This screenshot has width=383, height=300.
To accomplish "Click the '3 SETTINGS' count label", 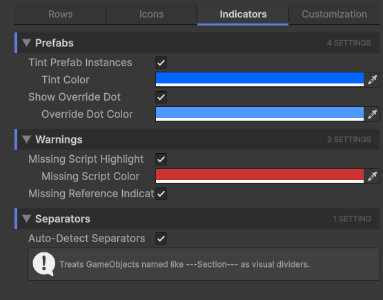I will tap(348, 139).
